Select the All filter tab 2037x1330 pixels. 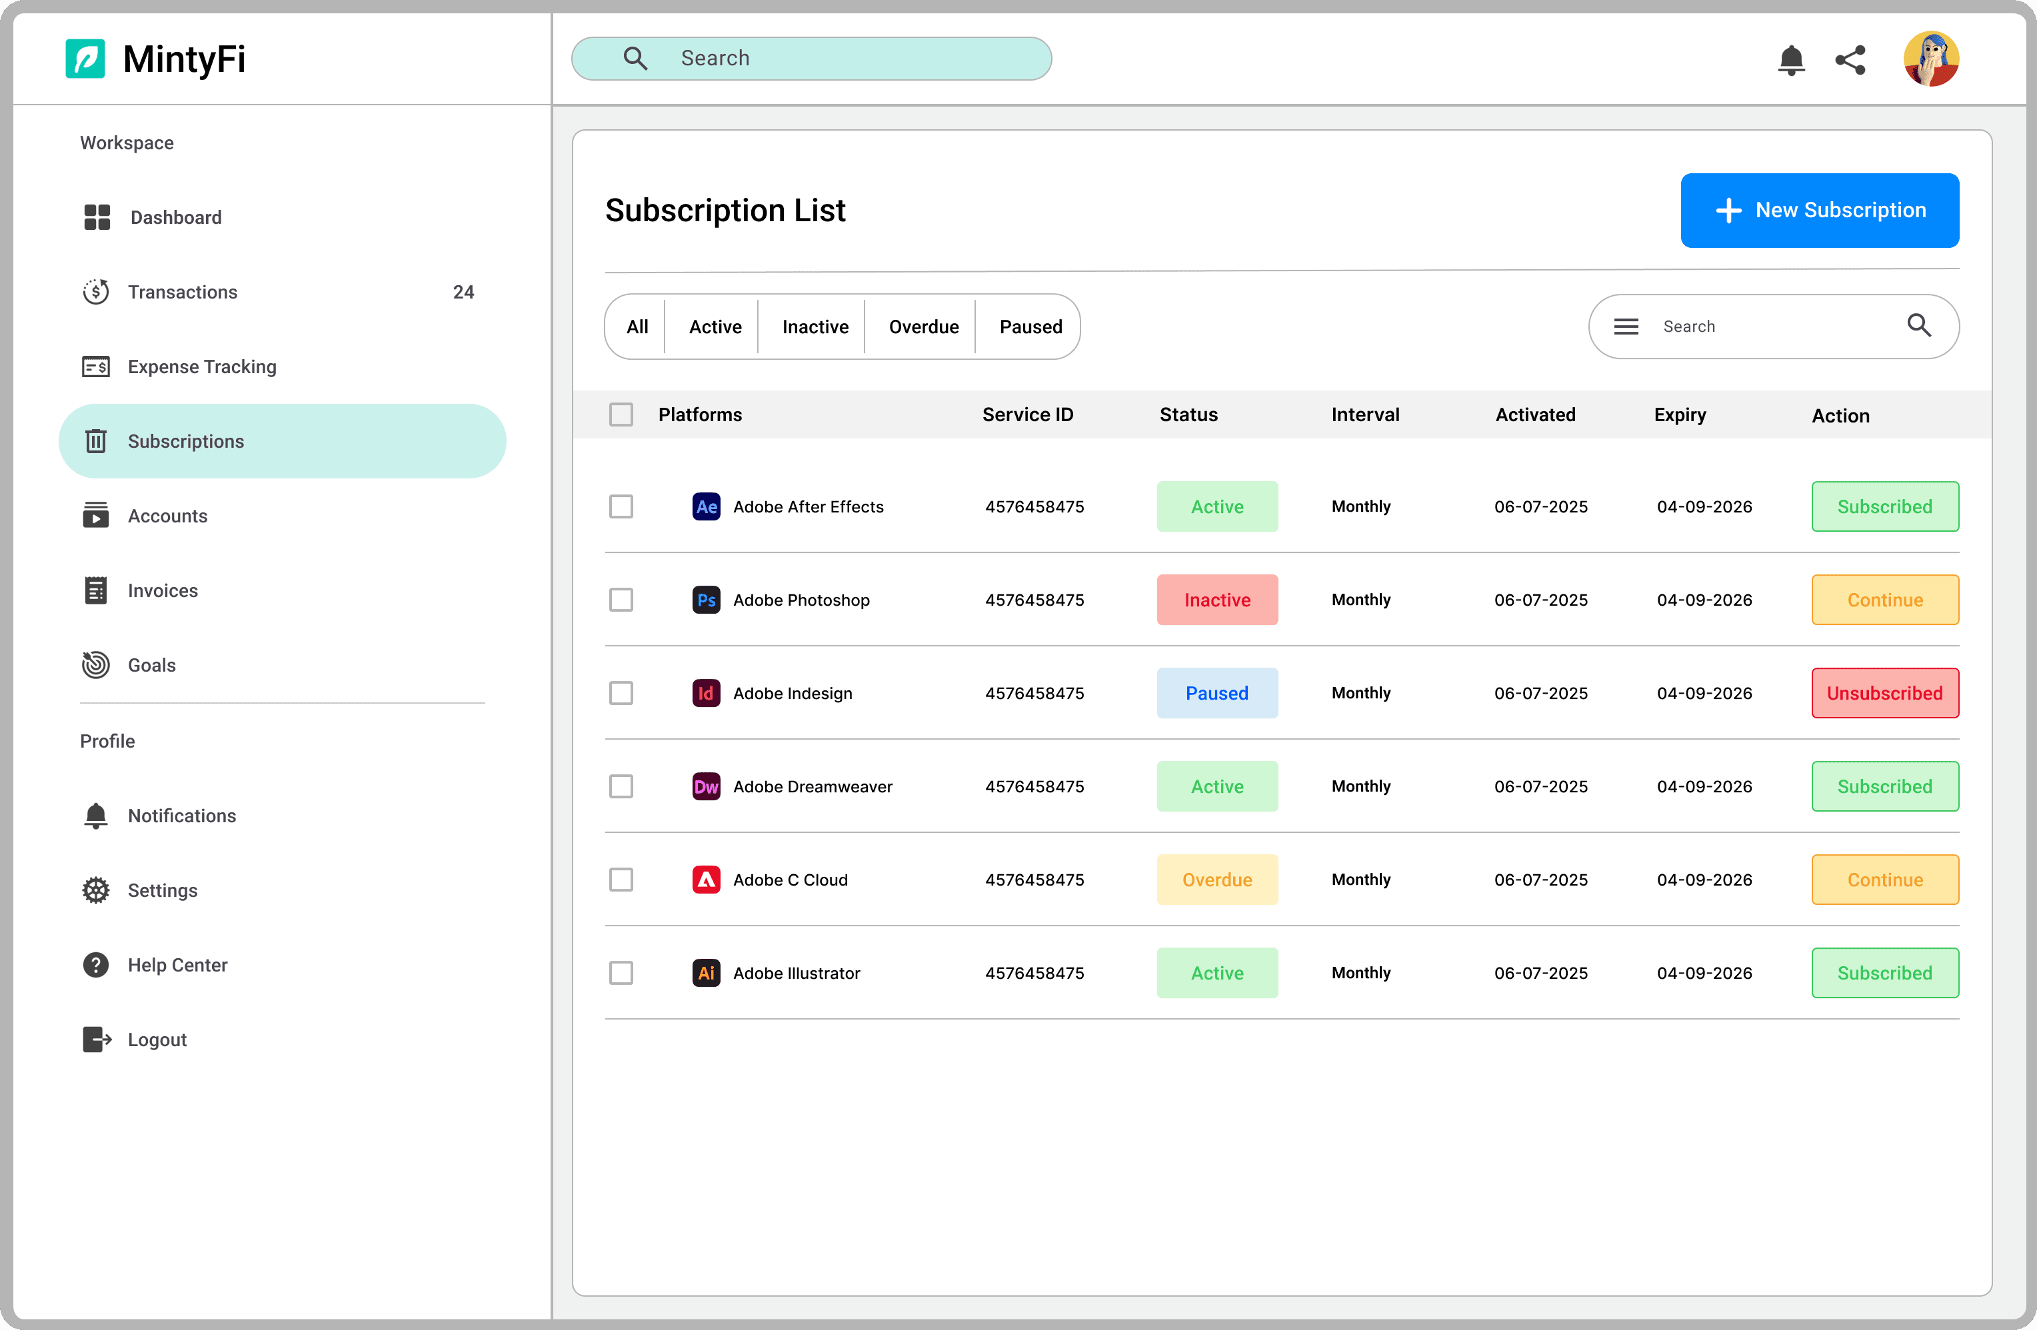(637, 327)
